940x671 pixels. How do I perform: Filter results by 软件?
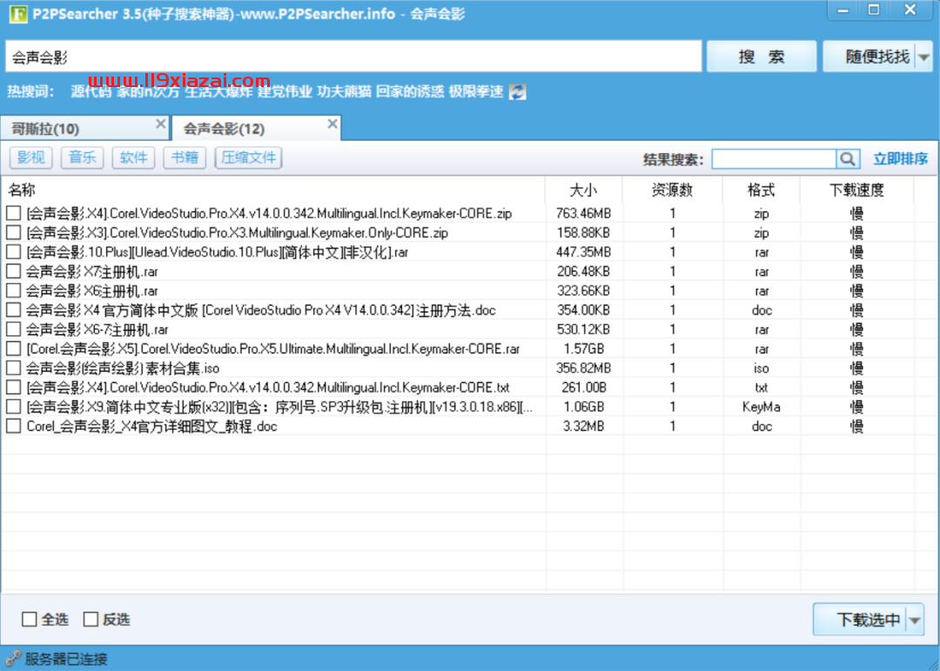tap(133, 158)
